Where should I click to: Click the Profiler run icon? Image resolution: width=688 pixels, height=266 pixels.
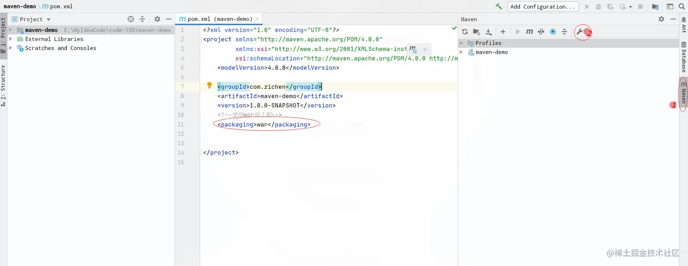(x=622, y=6)
